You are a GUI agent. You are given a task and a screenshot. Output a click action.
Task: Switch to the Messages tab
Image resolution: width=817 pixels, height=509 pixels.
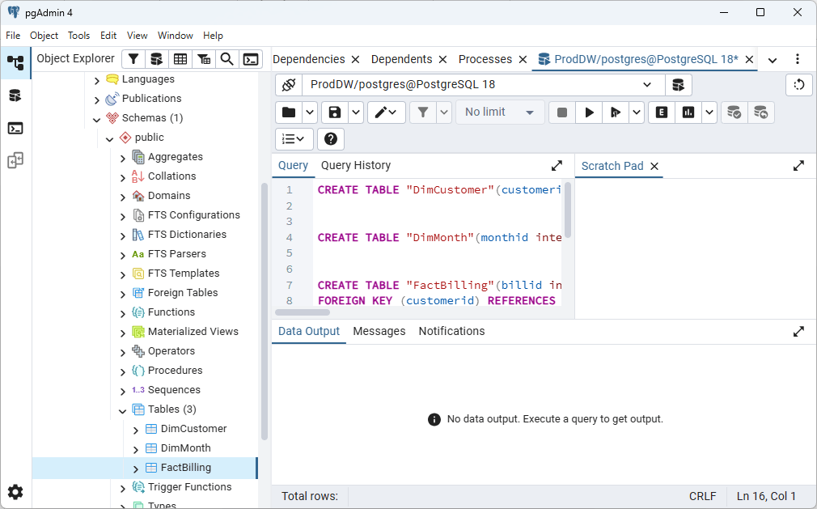click(x=379, y=331)
